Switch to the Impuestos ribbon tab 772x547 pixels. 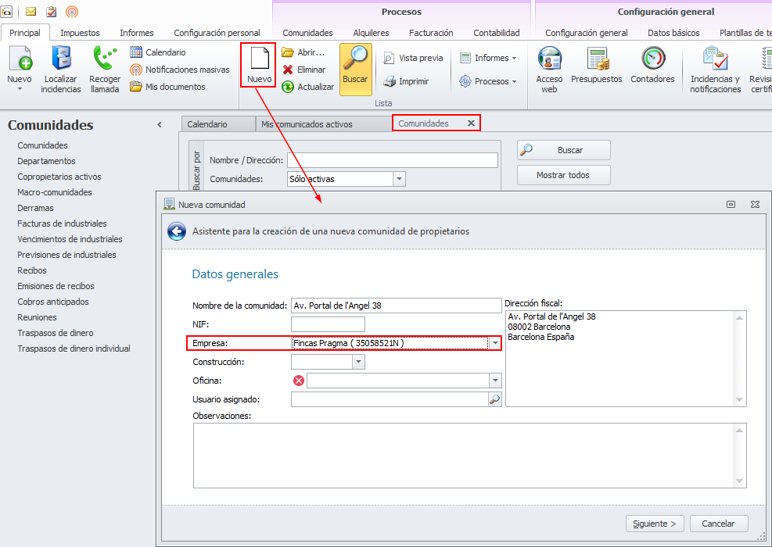[x=81, y=33]
